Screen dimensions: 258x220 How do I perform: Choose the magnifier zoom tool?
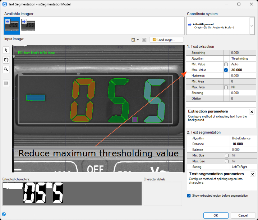(x=6, y=69)
